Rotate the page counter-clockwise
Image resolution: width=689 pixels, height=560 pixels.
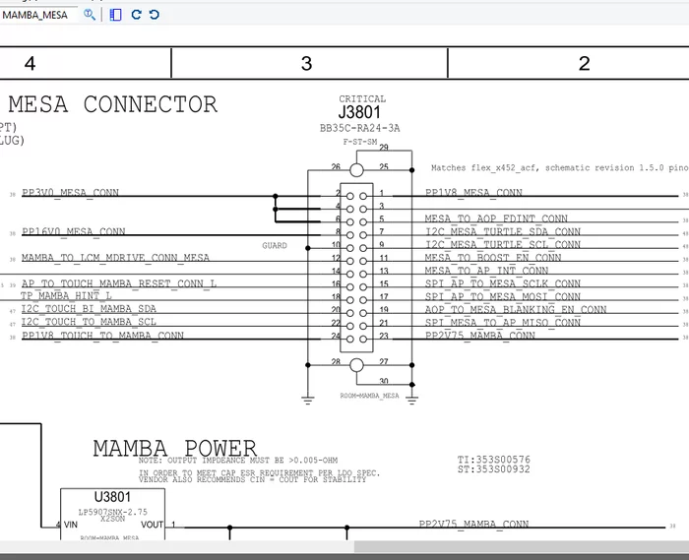154,15
